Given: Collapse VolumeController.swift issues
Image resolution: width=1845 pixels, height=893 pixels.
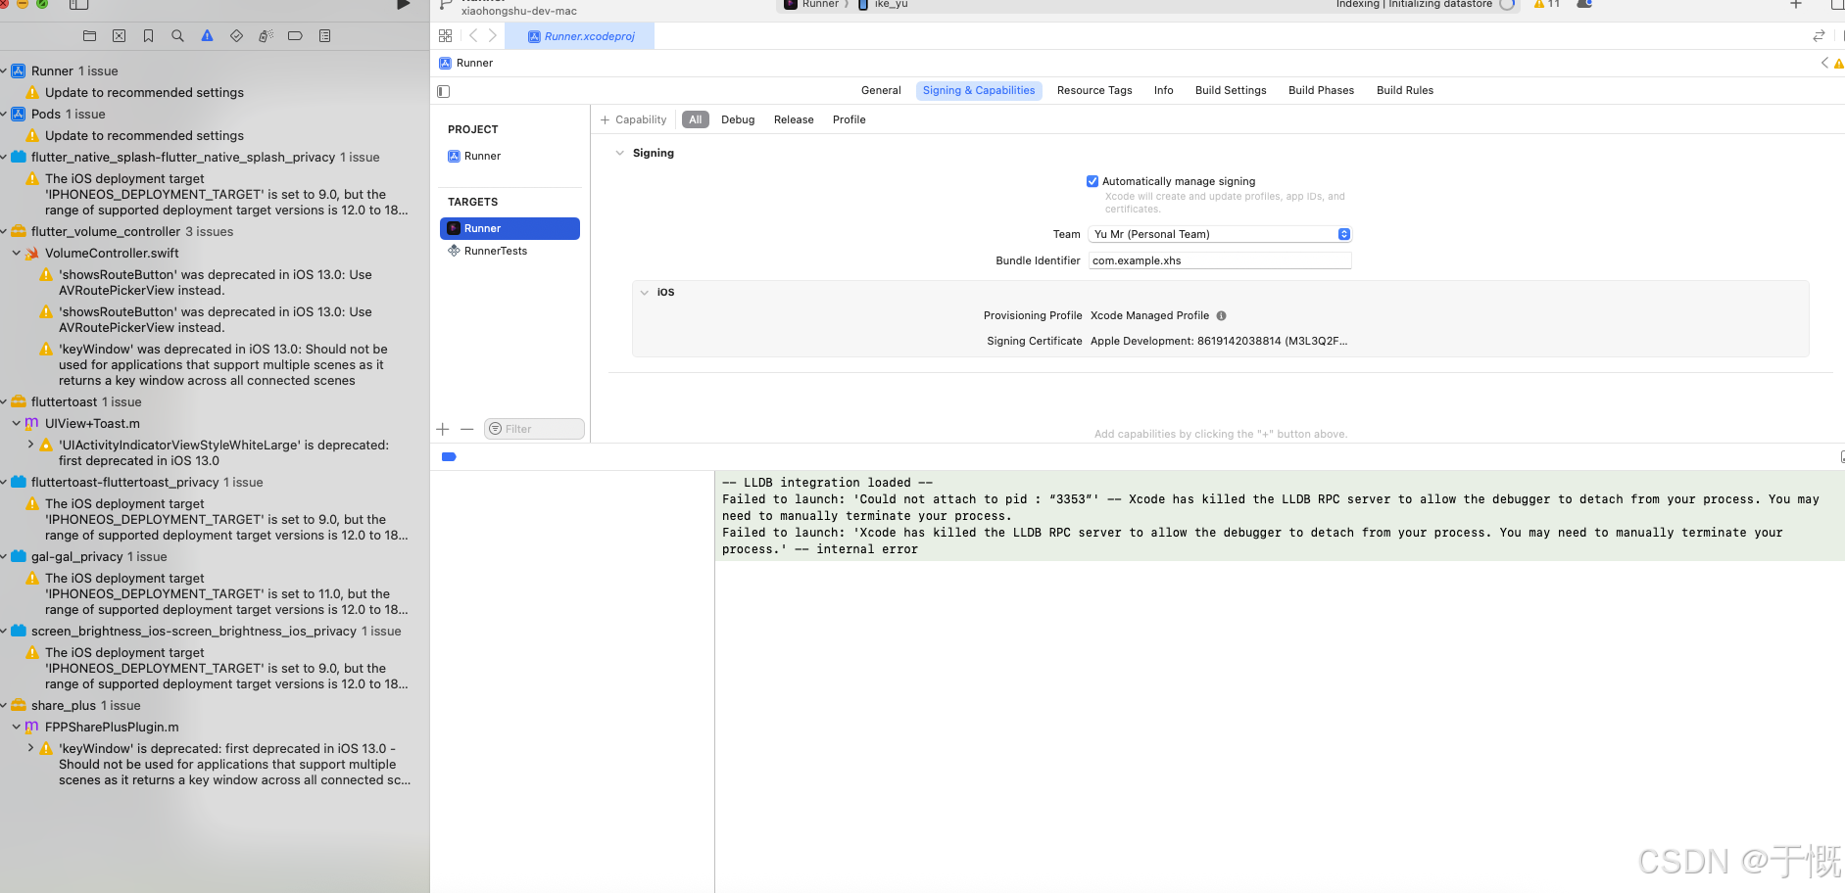Looking at the screenshot, I should tap(17, 254).
